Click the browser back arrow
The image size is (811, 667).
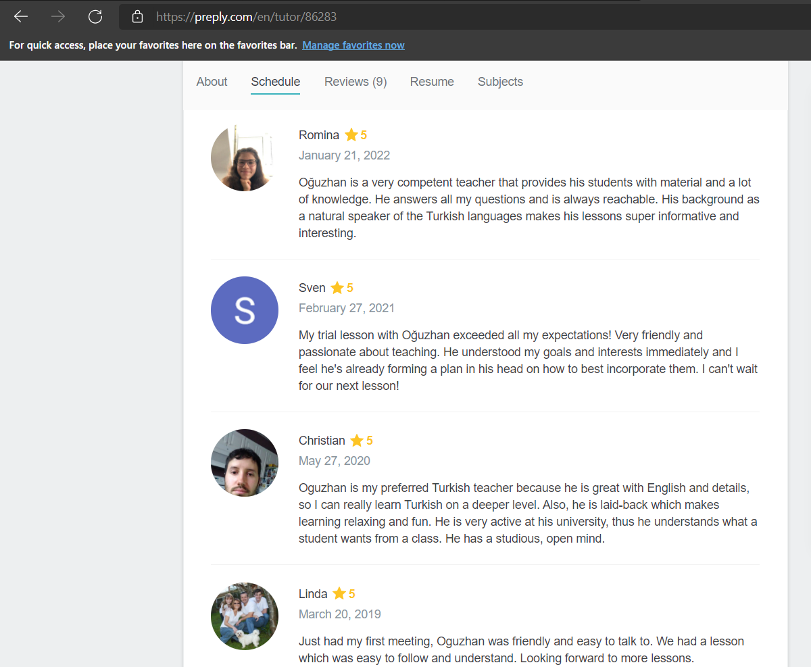(x=21, y=17)
